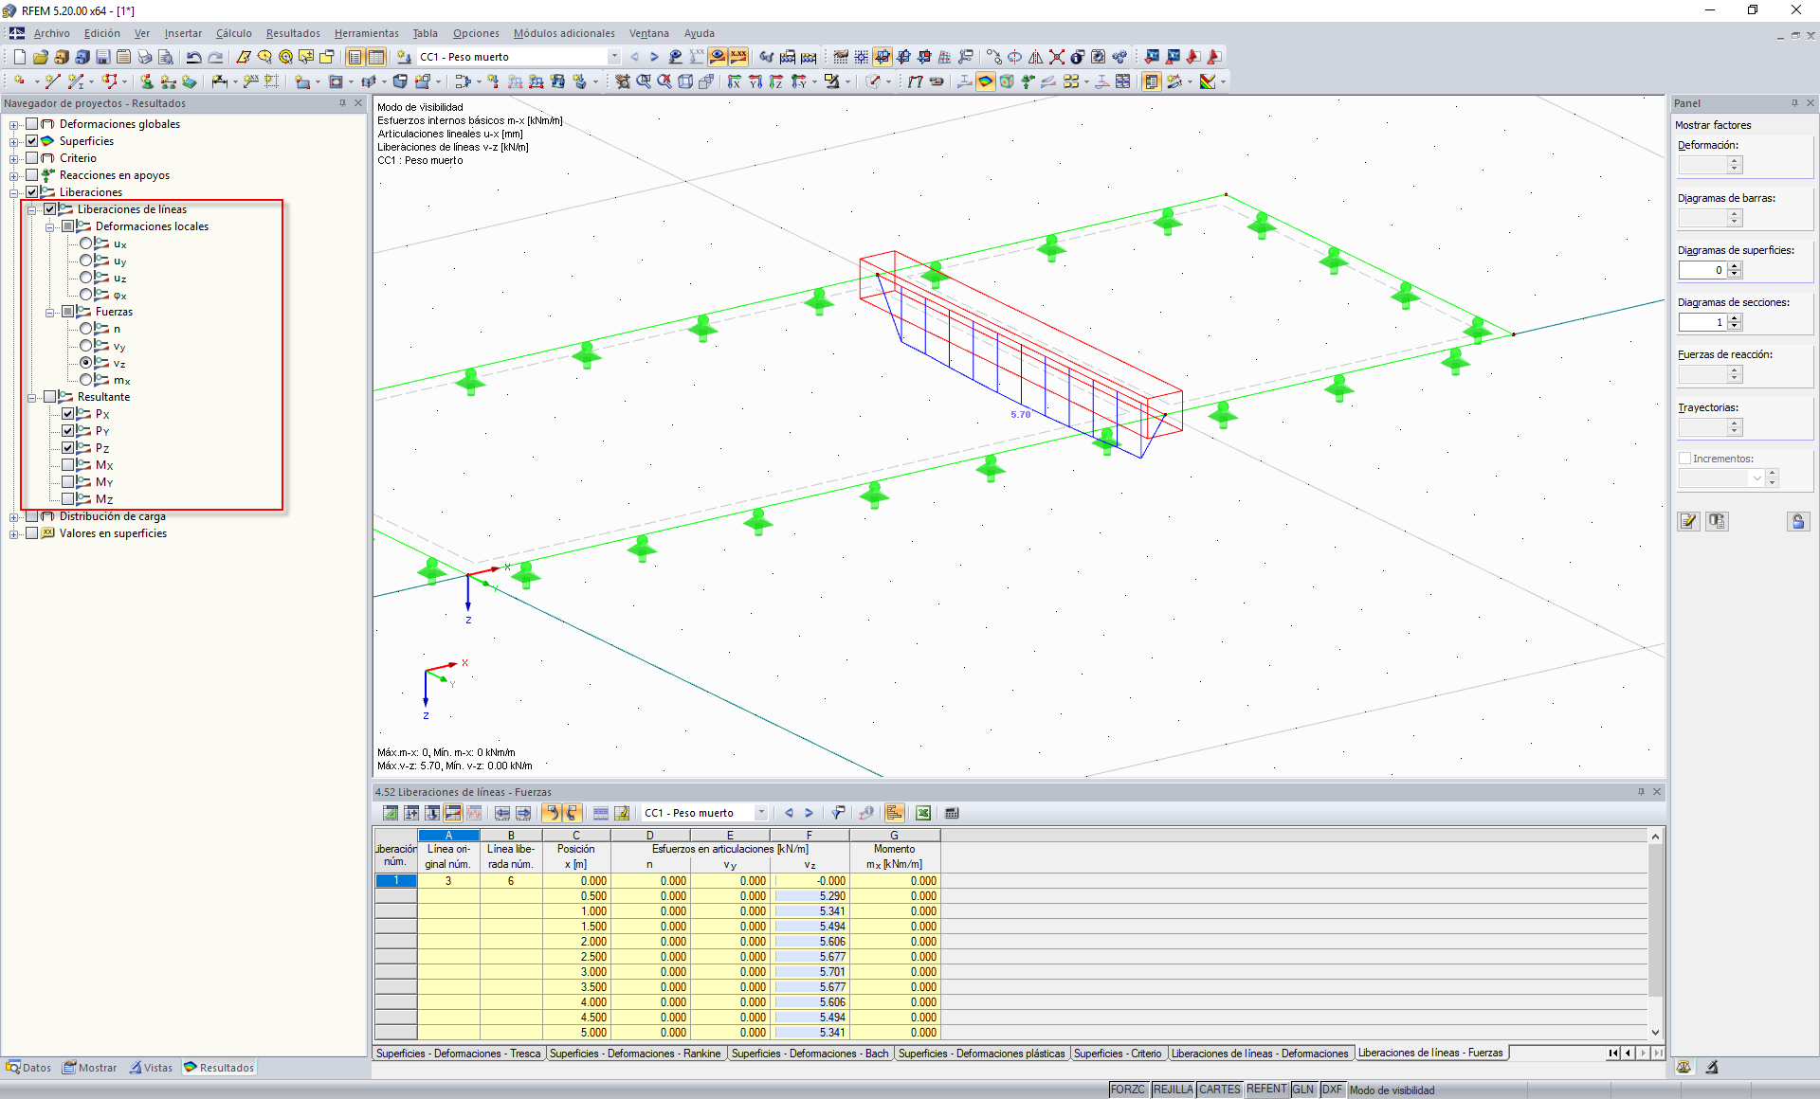Open file with the folder icon
Viewport: 1820px width, 1099px height.
pos(40,57)
